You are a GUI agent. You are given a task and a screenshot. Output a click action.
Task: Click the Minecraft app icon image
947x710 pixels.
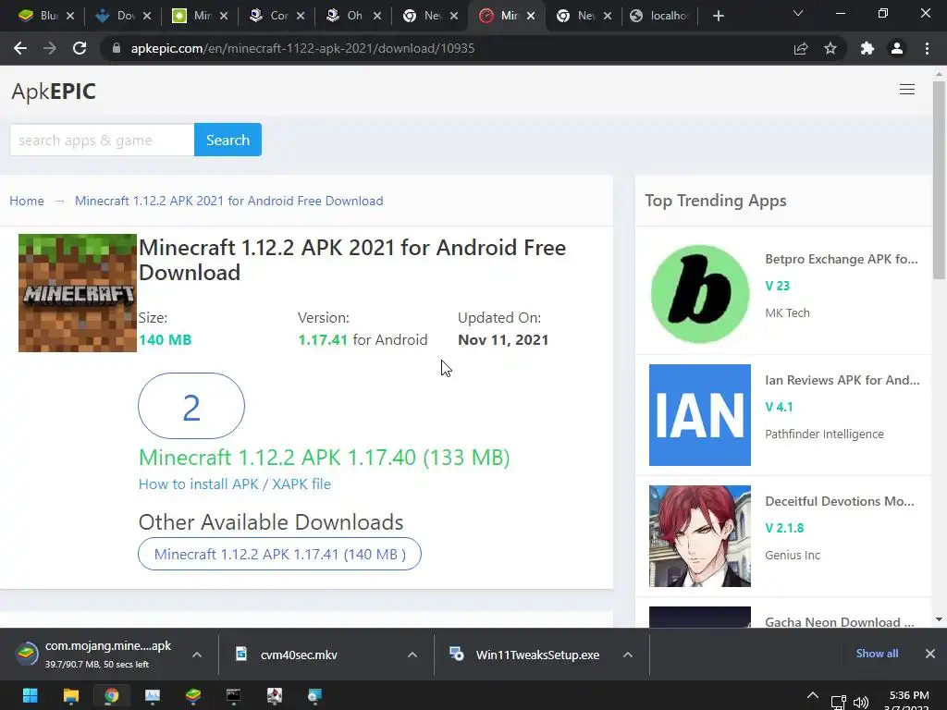pos(78,293)
